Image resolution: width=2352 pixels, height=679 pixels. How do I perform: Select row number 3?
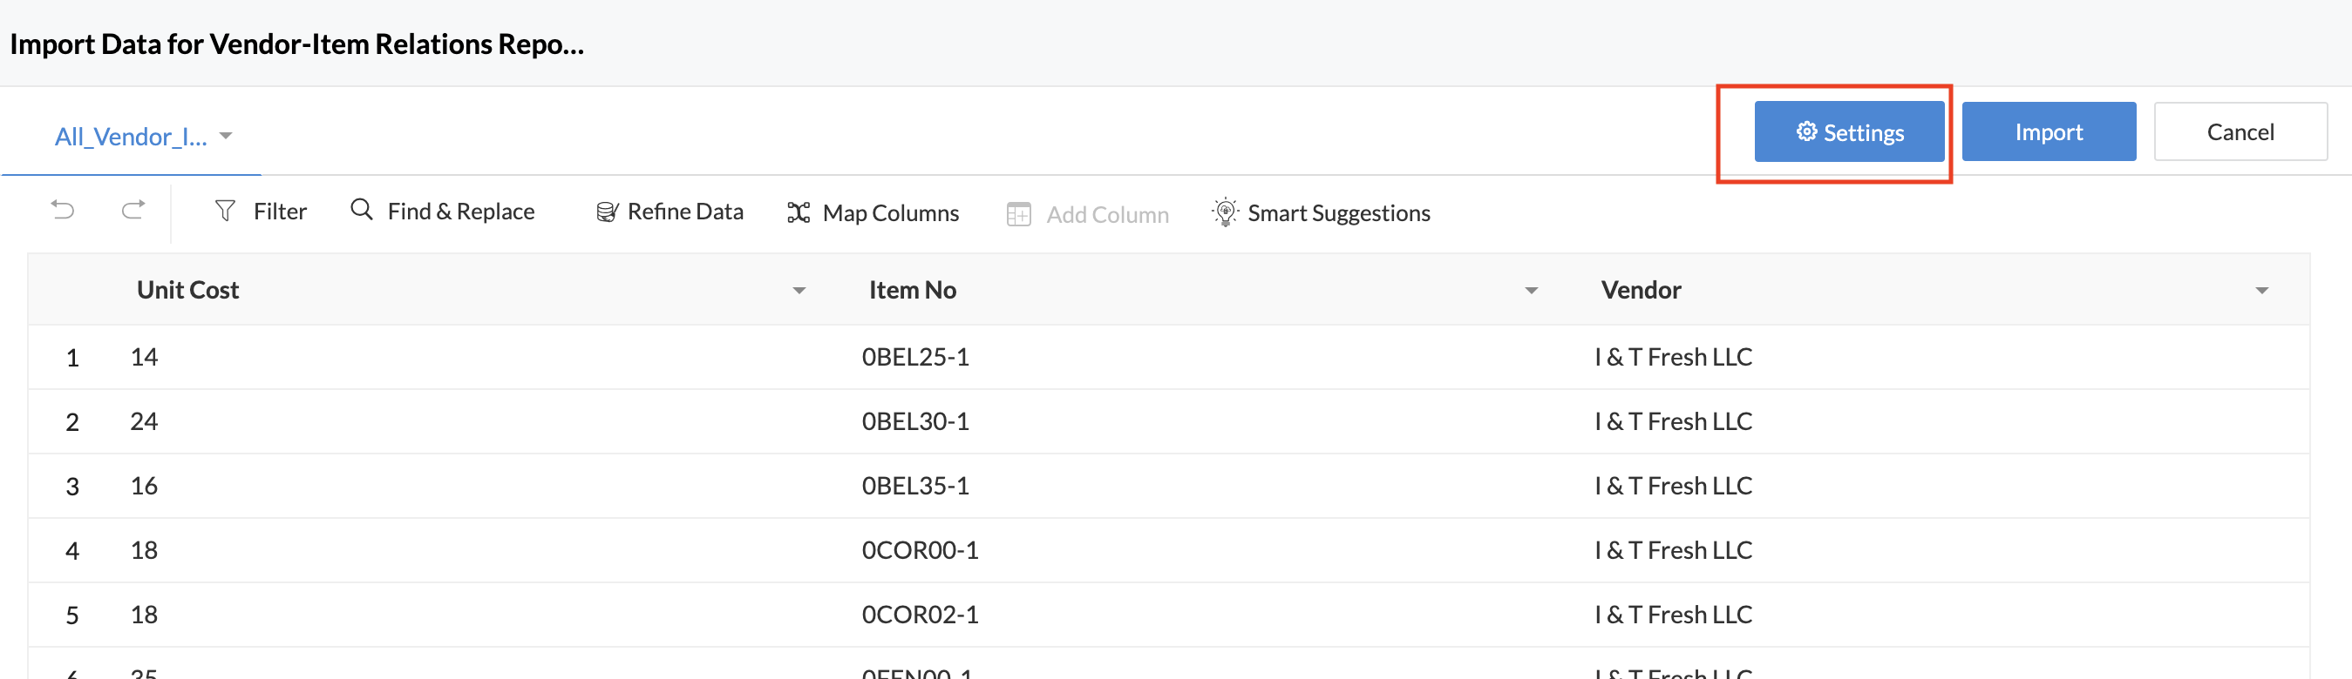(72, 487)
